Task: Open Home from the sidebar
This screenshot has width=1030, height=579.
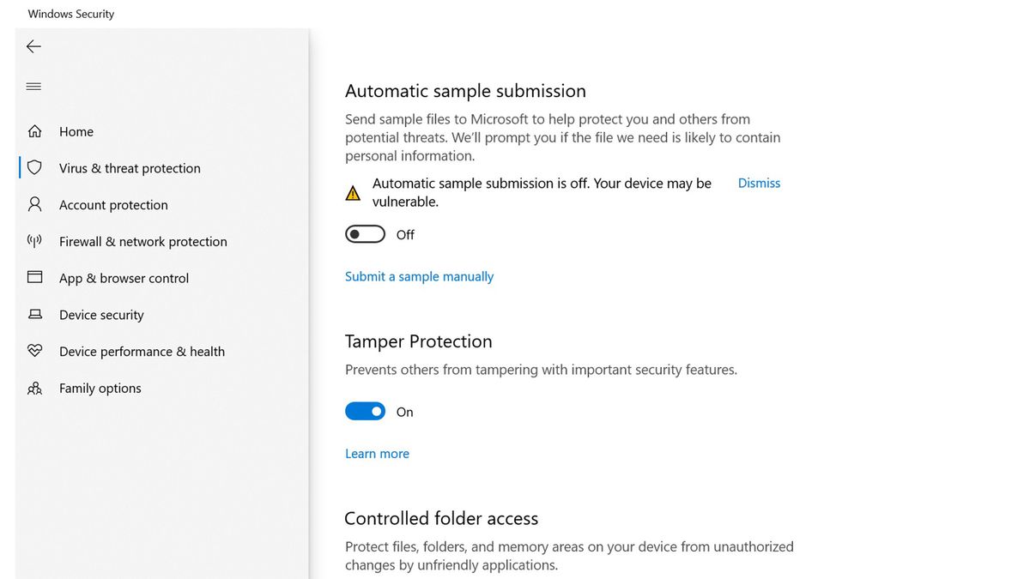Action: (76, 131)
